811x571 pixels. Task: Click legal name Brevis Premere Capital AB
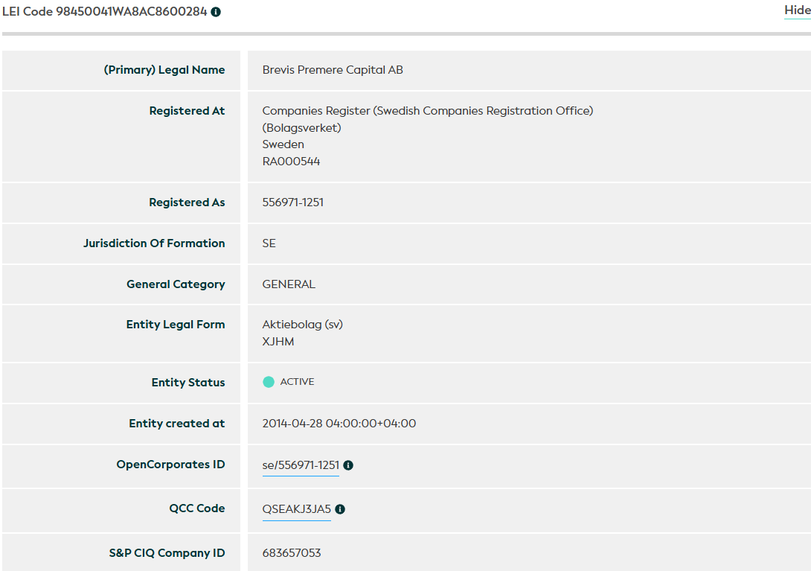(x=333, y=70)
